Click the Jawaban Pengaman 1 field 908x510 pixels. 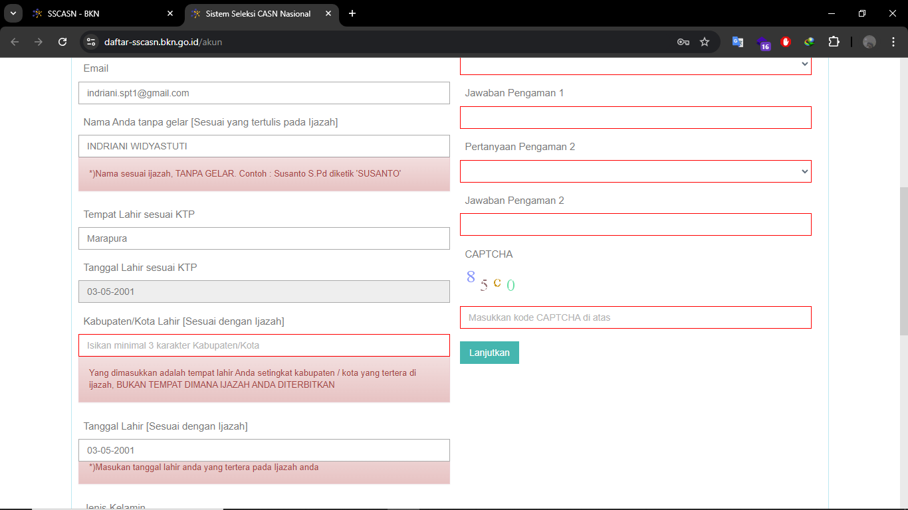click(635, 118)
